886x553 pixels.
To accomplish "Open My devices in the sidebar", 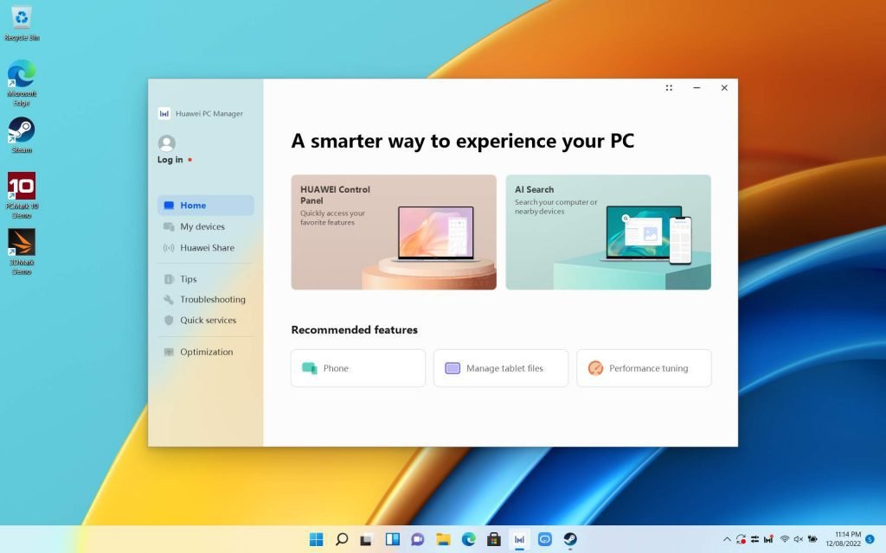I will click(x=206, y=226).
